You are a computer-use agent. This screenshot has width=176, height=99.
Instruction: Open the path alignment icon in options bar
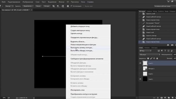point(58,6)
